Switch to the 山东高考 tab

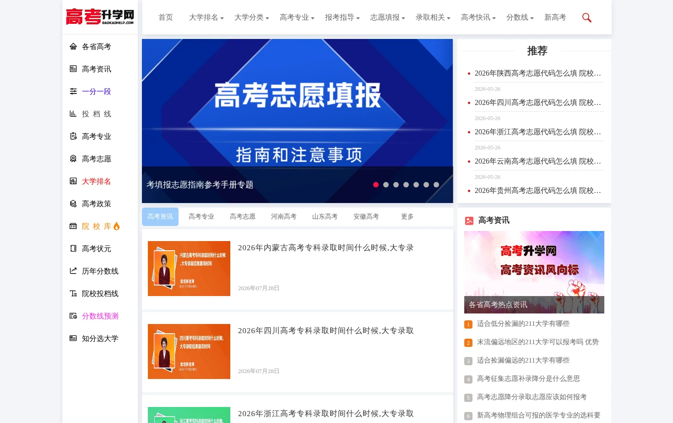(325, 217)
